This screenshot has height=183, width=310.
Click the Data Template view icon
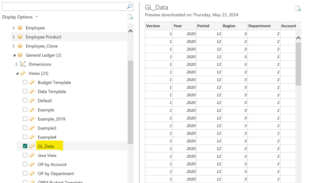pos(32,91)
